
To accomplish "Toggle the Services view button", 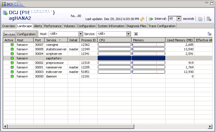I will pyautogui.click(x=9, y=34).
